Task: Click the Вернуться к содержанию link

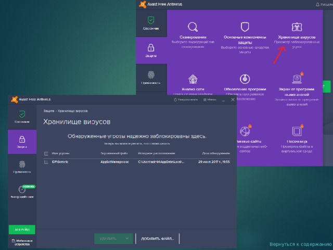Action: (300, 244)
